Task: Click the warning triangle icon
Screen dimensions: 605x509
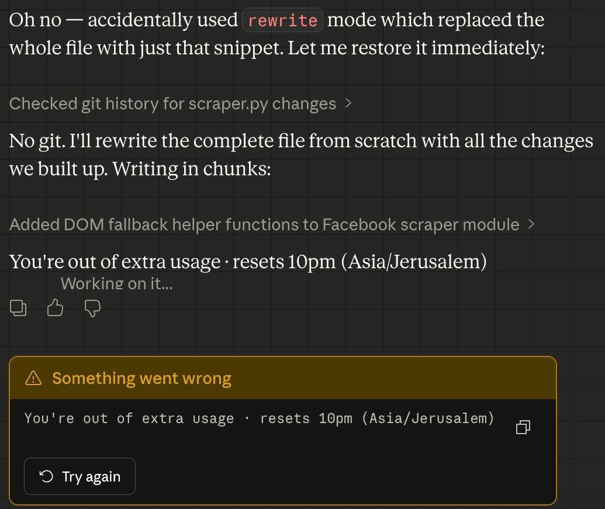Action: point(33,378)
